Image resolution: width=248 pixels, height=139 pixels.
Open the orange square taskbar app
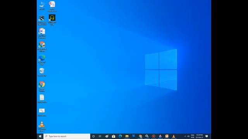pos(167,136)
